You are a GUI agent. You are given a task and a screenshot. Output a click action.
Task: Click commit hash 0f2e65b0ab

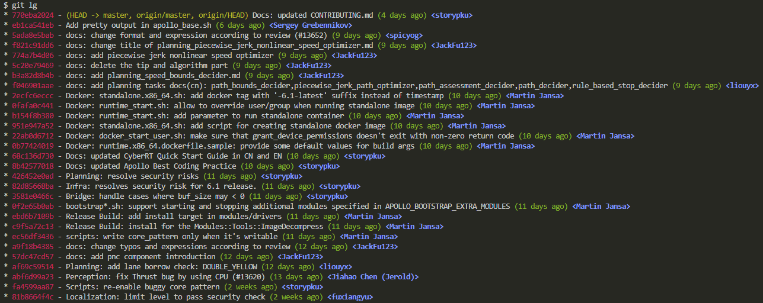(x=33, y=206)
